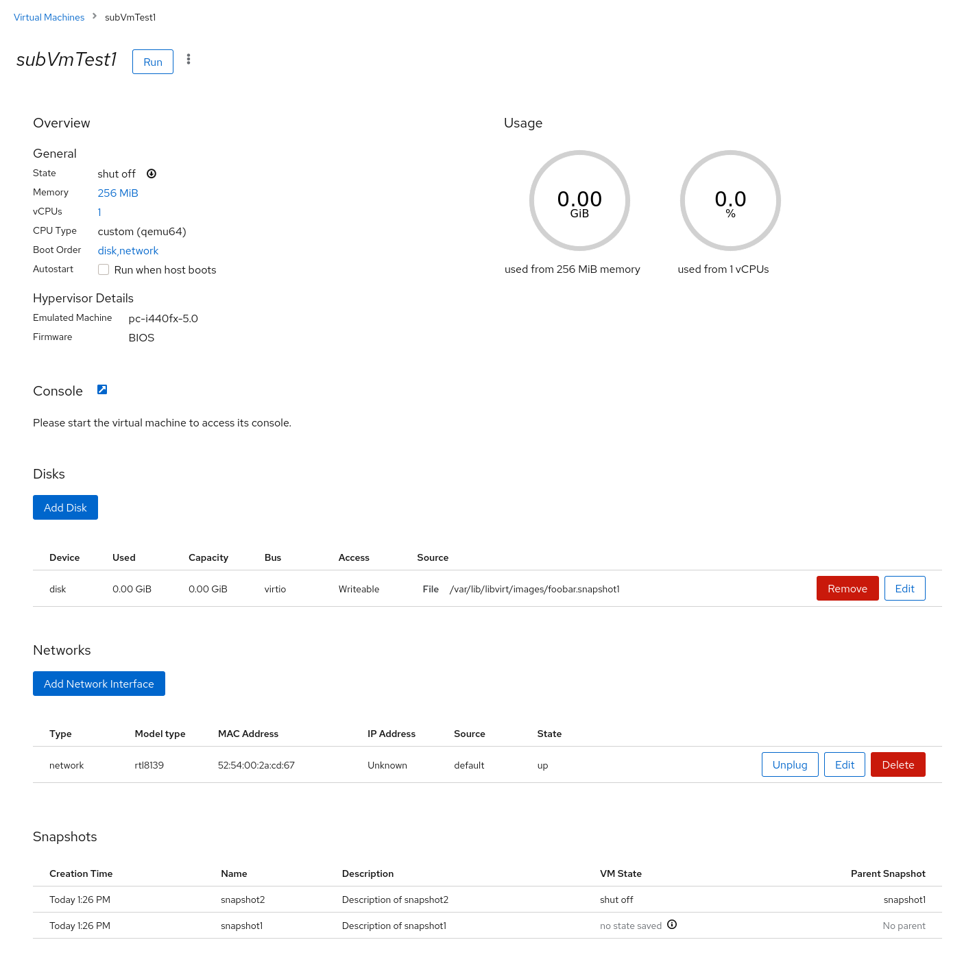Open the kebab menu beside Run button

coord(189,60)
